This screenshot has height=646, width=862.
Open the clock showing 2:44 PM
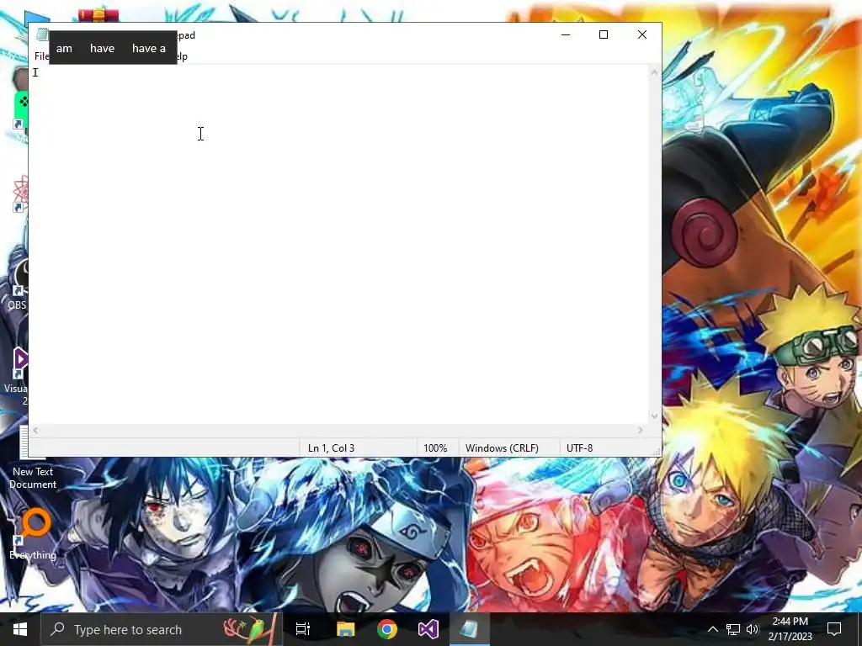point(790,629)
